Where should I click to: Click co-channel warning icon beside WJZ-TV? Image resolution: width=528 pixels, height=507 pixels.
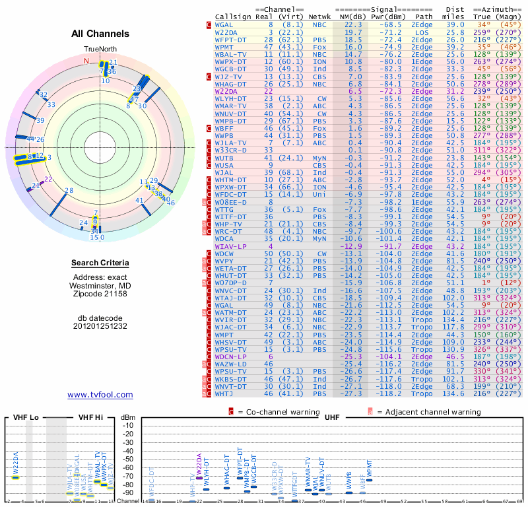(209, 77)
